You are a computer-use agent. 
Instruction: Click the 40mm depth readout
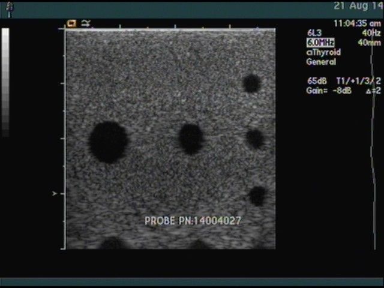coord(370,43)
